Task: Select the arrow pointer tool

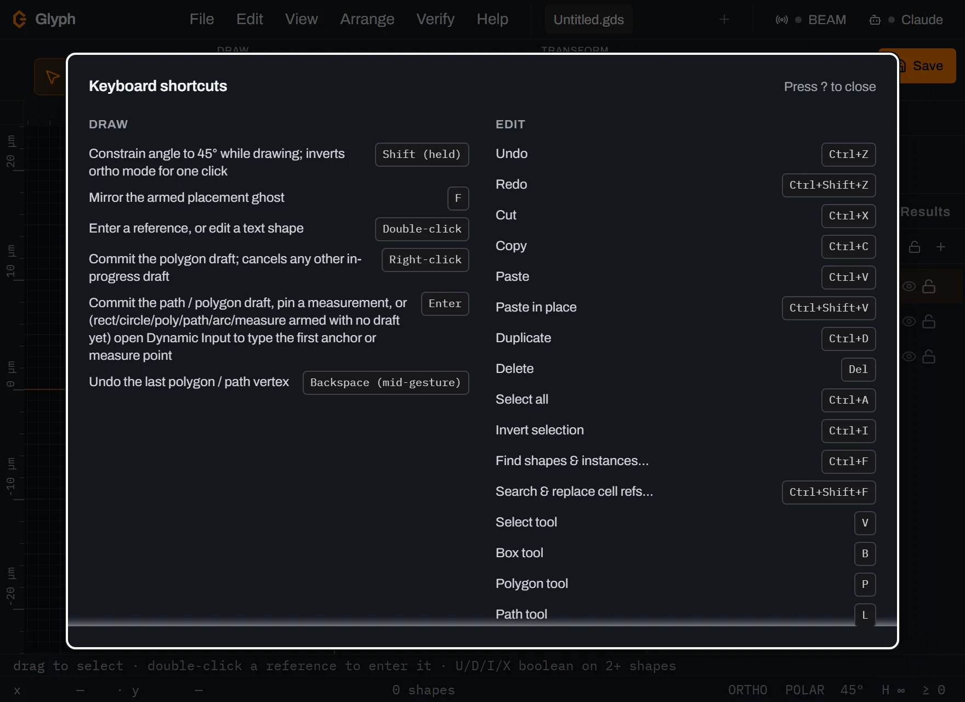Action: coord(52,77)
